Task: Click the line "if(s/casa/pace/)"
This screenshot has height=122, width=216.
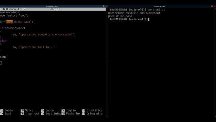Action: point(13,28)
